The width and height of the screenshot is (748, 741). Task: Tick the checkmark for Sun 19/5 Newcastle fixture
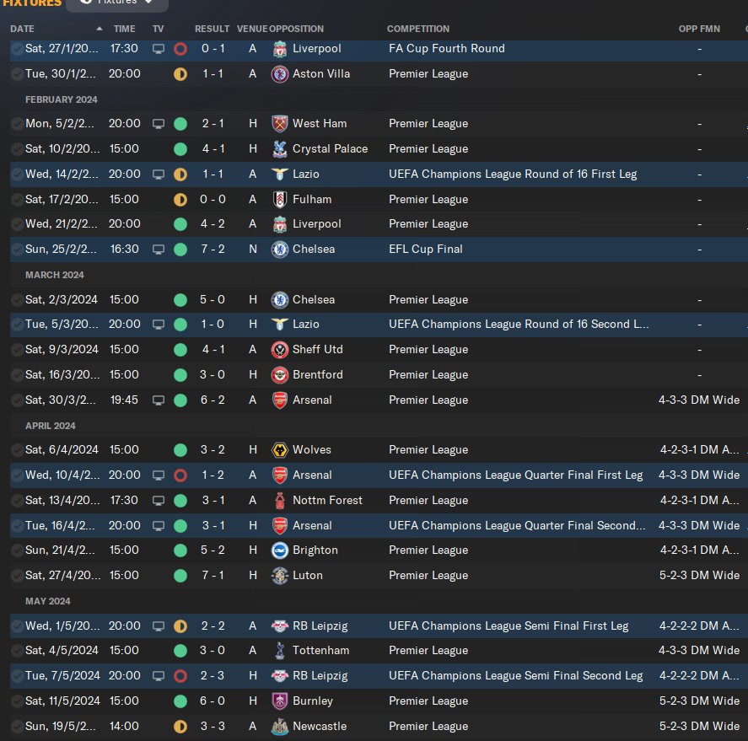17,726
